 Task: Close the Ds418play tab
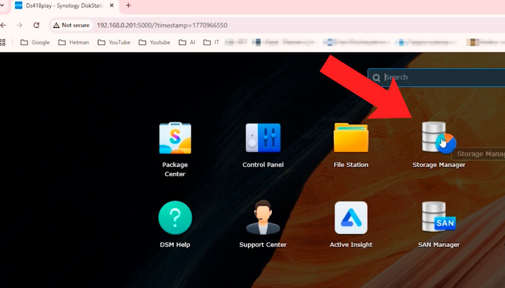tap(112, 5)
